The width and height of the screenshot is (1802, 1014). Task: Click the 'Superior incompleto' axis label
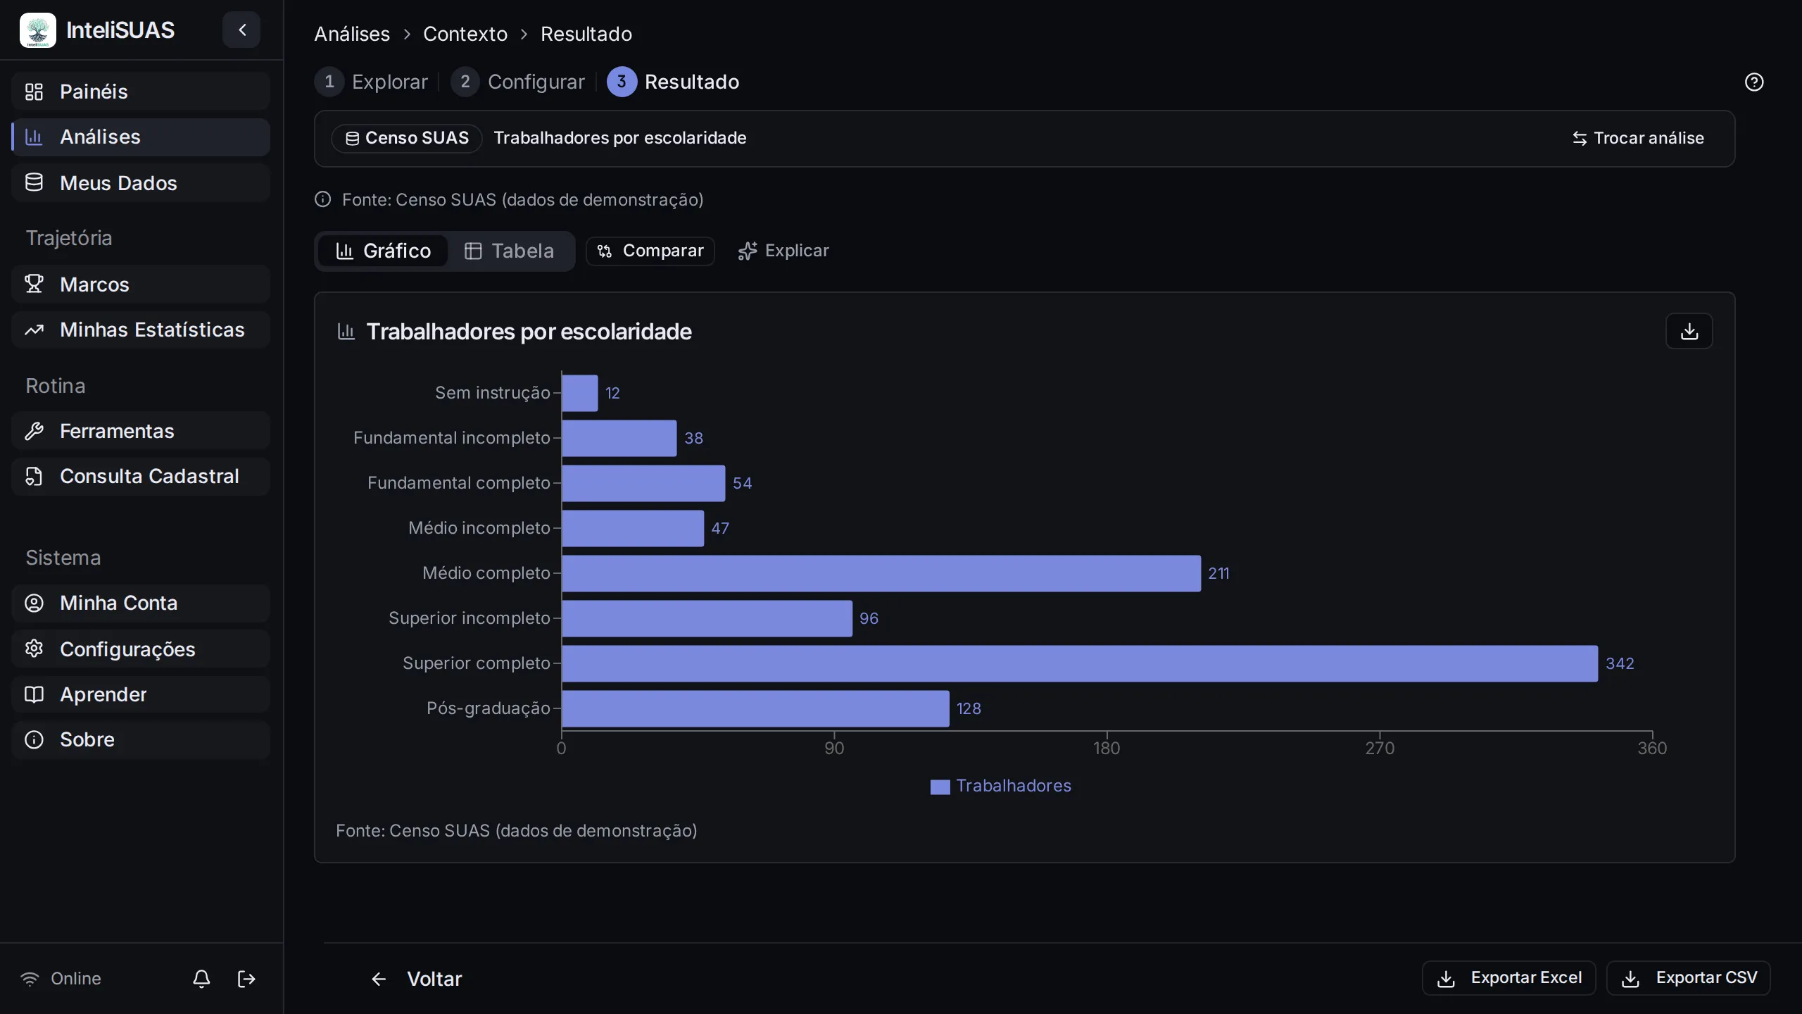(x=470, y=618)
